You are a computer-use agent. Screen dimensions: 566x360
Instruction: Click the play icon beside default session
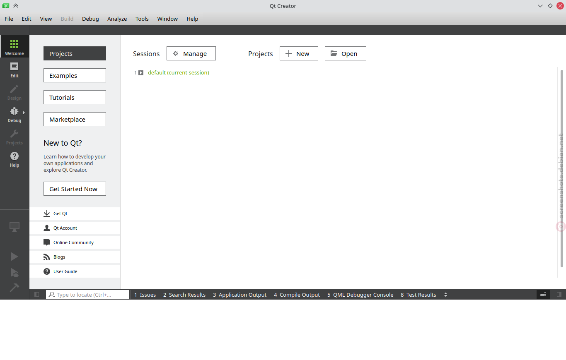pos(141,73)
